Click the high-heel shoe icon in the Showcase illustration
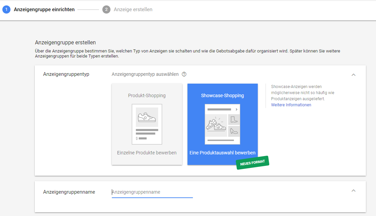This screenshot has height=216, width=376. click(234, 131)
